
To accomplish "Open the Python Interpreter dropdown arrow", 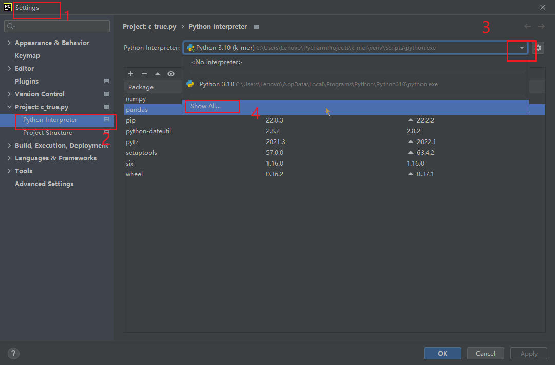I will coord(522,48).
